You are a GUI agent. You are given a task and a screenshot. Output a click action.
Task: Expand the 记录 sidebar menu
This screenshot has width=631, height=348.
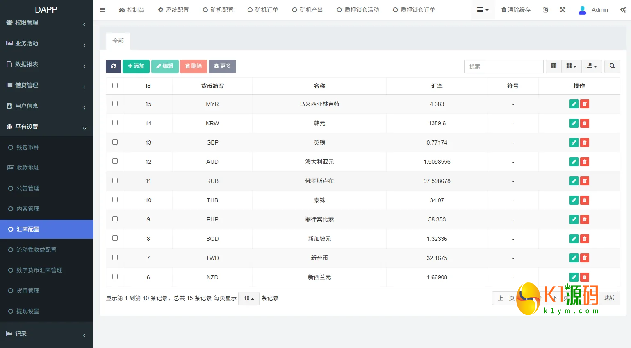coord(47,334)
